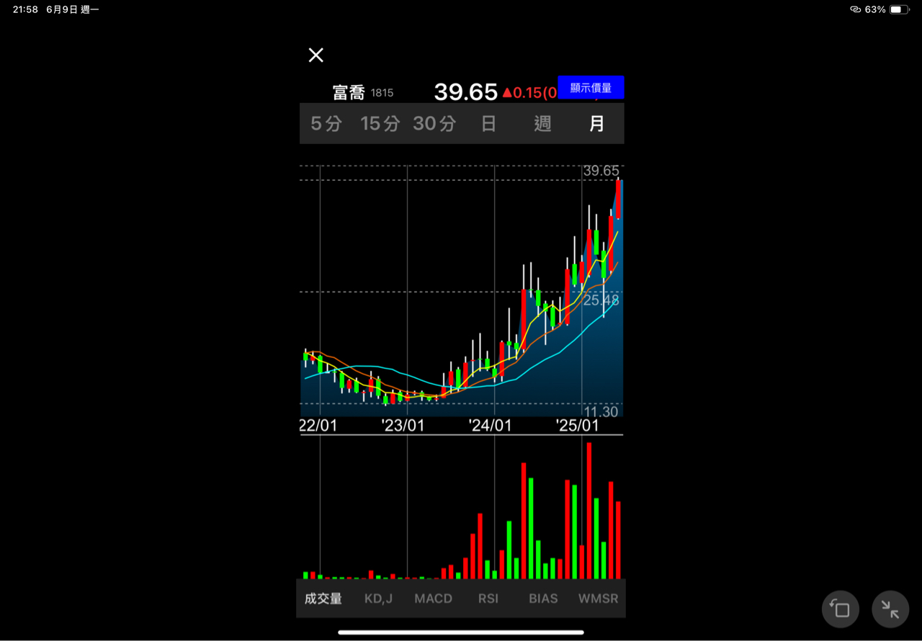Tap the 富喬 stock name
922x641 pixels.
(349, 93)
